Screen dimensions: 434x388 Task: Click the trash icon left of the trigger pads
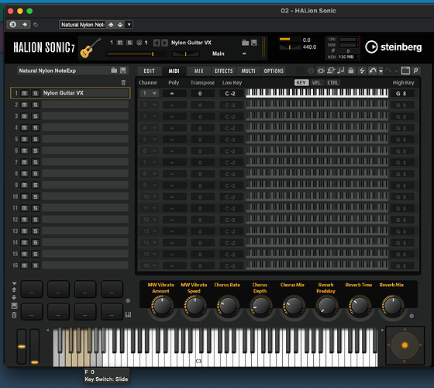point(14,315)
